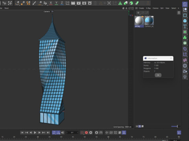Click the spline pen palette icon
Image resolution: width=189 pixels, height=141 pixels.
185,10
